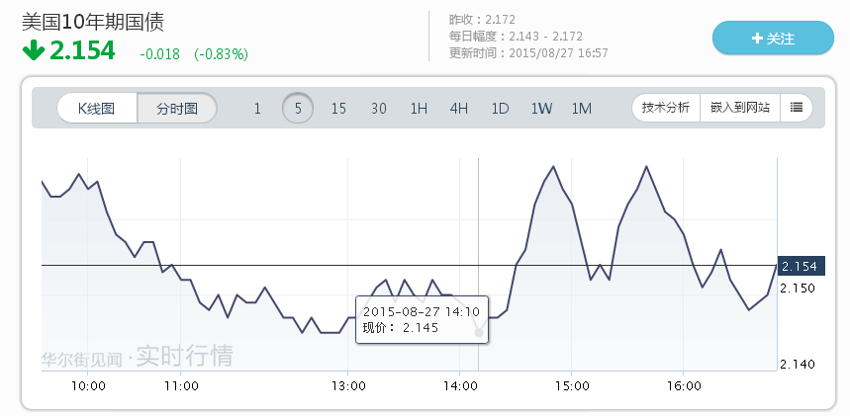Click 嵌入到网站 embed button
This screenshot has height=416, width=850.
[740, 108]
